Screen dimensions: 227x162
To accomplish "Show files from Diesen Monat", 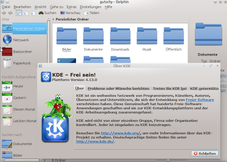I will coord(19,109).
